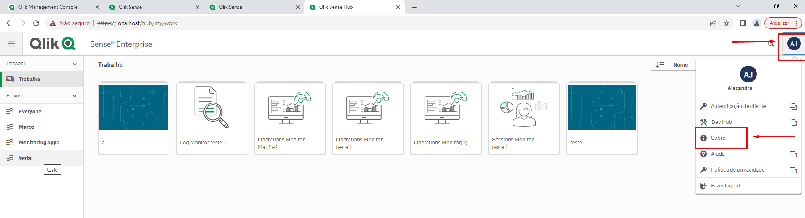This screenshot has height=218, width=805.
Task: Toggle sort order icon next to Nome
Action: [660, 65]
